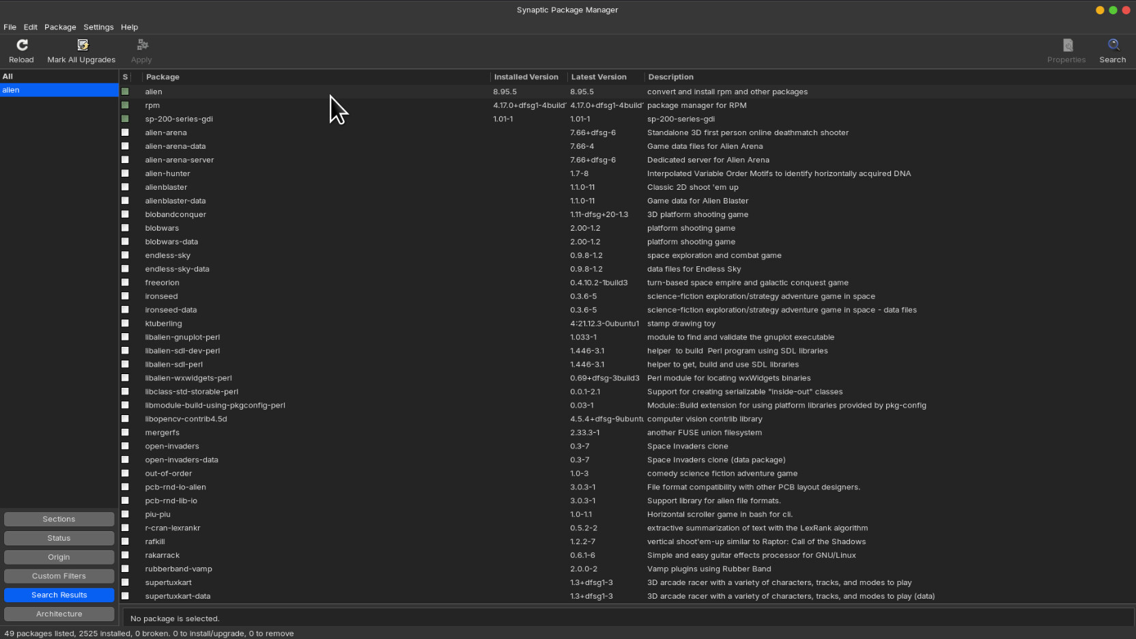
Task: Mark checkbox for mergerfs package
Action: (x=125, y=432)
